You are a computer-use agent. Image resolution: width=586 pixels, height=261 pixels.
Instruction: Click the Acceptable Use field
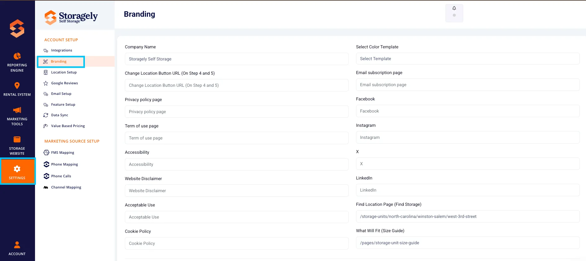pyautogui.click(x=236, y=217)
